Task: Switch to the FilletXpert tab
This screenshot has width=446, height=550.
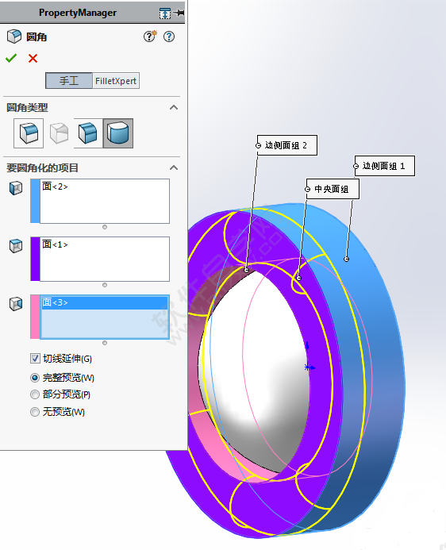Action: tap(116, 81)
